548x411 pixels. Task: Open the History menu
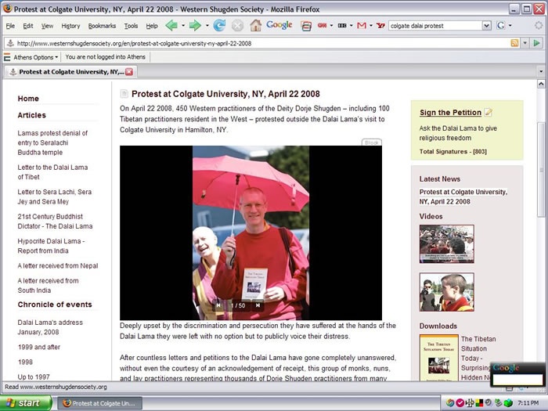click(70, 26)
